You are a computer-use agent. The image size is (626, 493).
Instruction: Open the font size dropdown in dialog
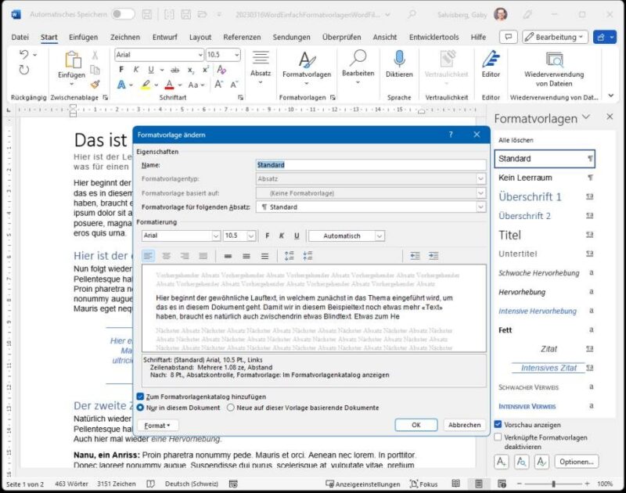(x=251, y=236)
